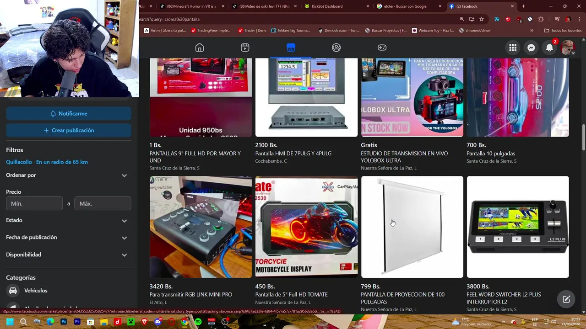Open Vehículos category
The height and width of the screenshot is (329, 586).
pos(69,291)
